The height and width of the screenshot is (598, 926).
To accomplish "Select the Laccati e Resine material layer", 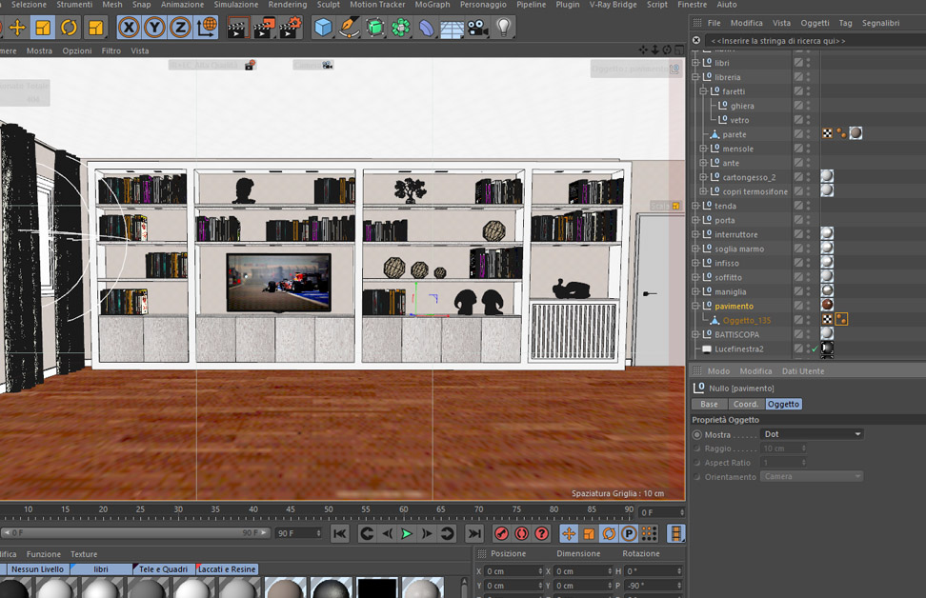I will click(227, 569).
